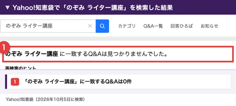The image size is (236, 106).
Task: Click the blue magnifier search button
Action: point(102,26)
